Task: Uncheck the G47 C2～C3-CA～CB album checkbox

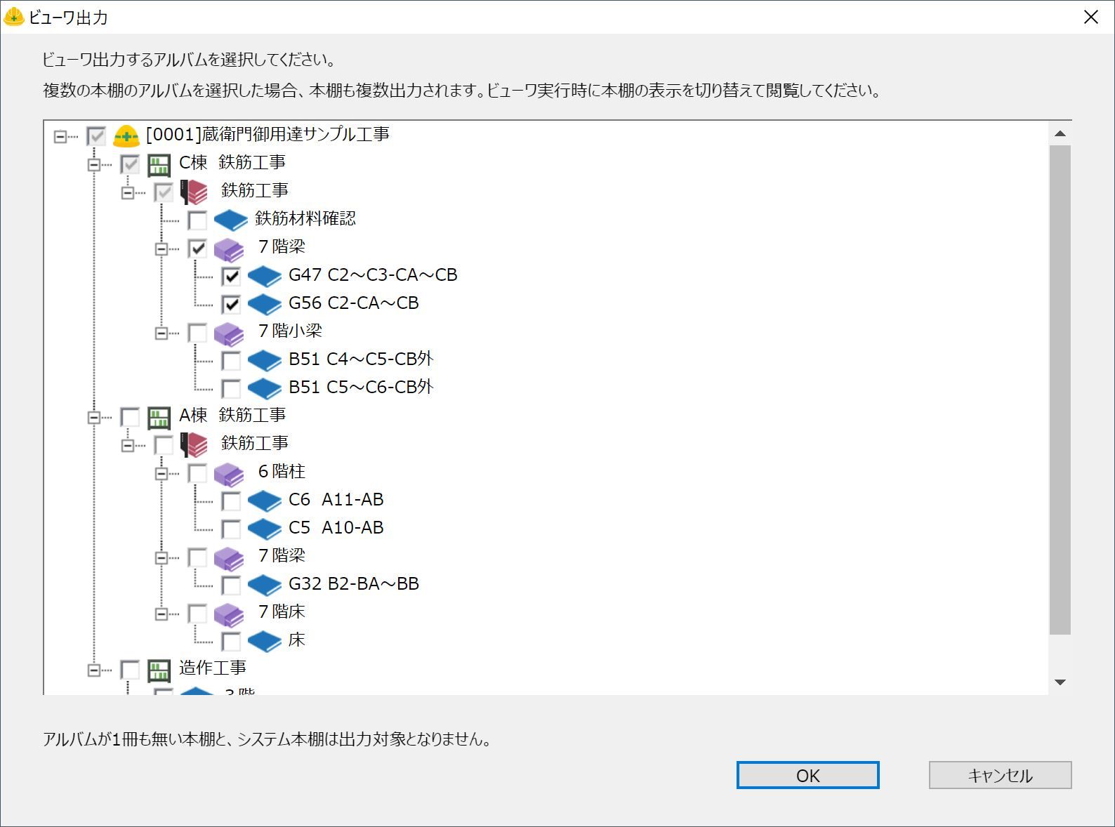Action: click(231, 277)
